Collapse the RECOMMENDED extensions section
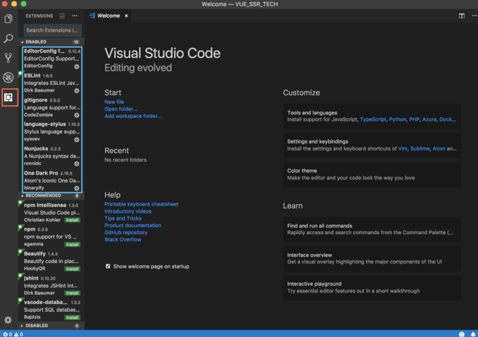 point(51,195)
